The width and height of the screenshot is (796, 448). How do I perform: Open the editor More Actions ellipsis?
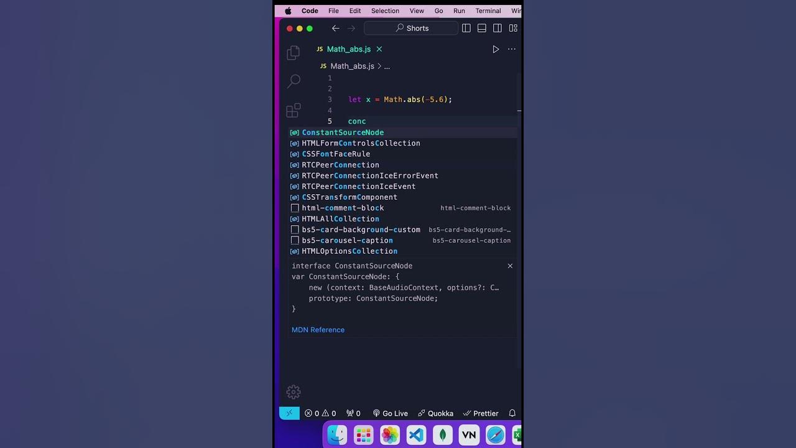(512, 49)
